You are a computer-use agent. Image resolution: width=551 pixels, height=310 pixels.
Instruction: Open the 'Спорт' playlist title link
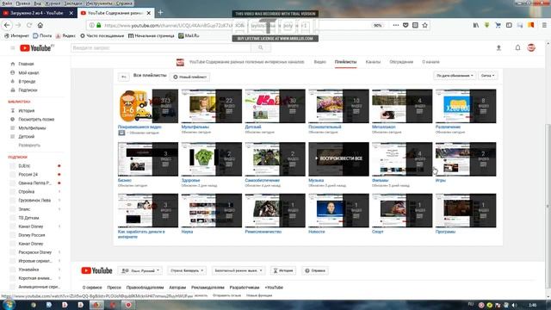[378, 232]
